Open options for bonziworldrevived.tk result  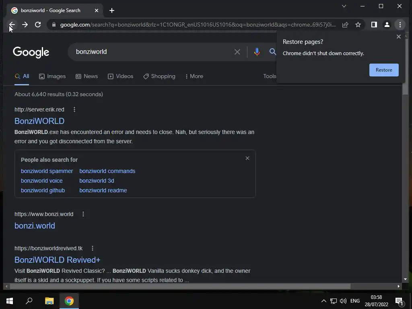tap(93, 248)
